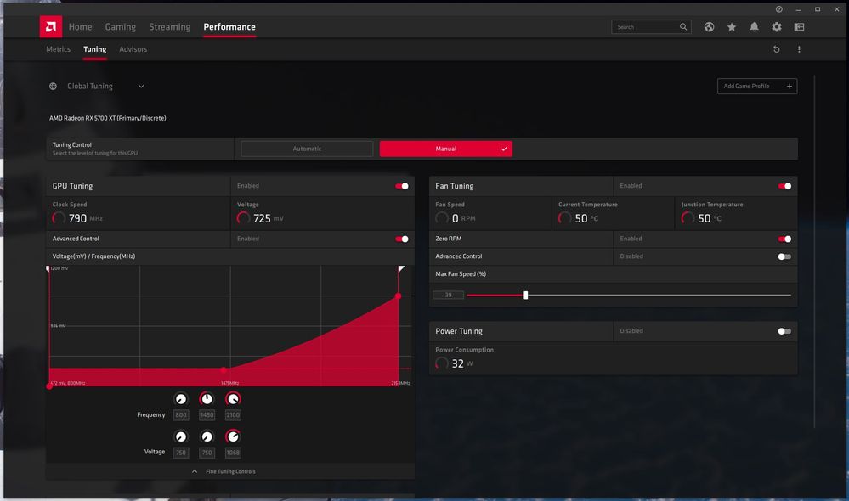Click the Power Consumption gauge dial
The height and width of the screenshot is (501, 849).
[442, 363]
